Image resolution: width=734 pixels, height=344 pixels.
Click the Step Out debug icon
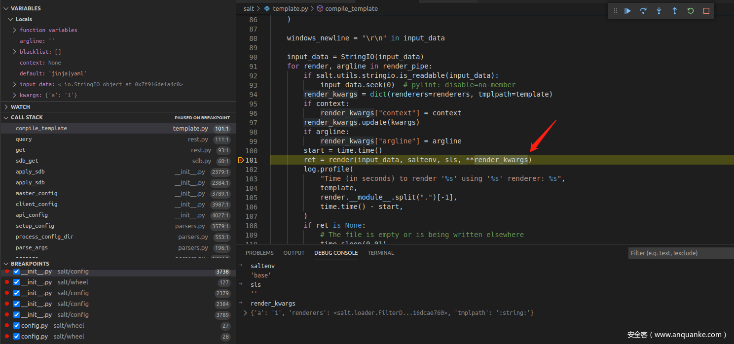point(675,11)
